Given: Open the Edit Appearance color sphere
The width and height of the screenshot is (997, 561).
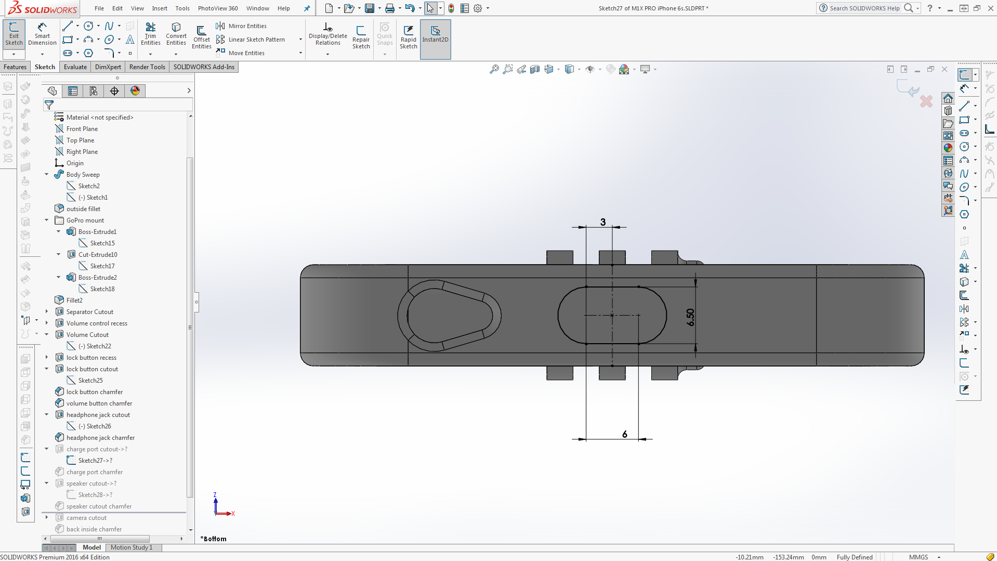Looking at the screenshot, I should pyautogui.click(x=624, y=69).
